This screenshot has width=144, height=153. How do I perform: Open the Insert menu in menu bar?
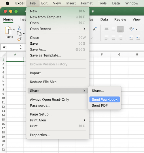click(71, 3)
